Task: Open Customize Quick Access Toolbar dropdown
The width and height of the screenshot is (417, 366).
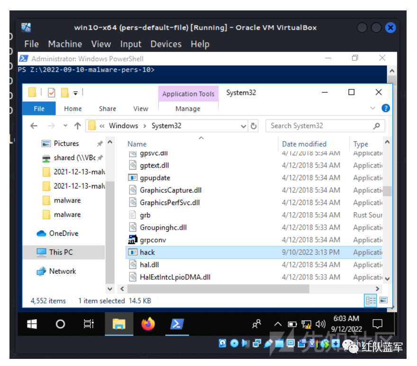Action: tap(75, 93)
